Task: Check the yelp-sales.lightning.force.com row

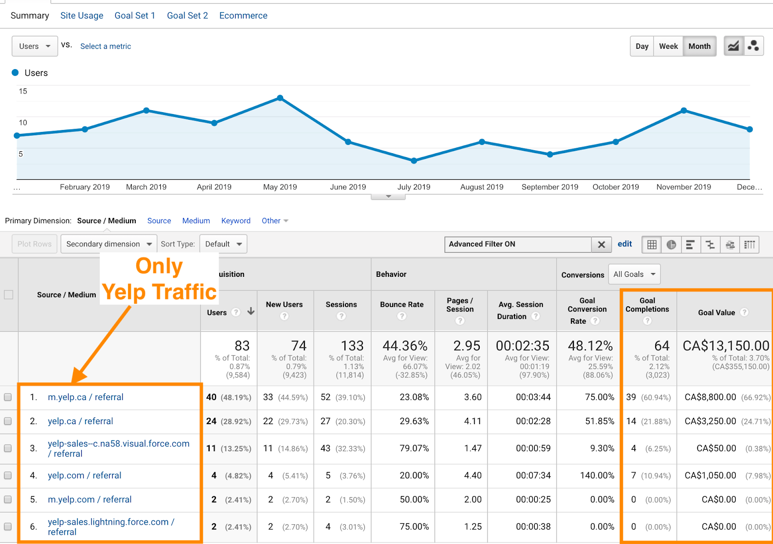Action: [8, 527]
